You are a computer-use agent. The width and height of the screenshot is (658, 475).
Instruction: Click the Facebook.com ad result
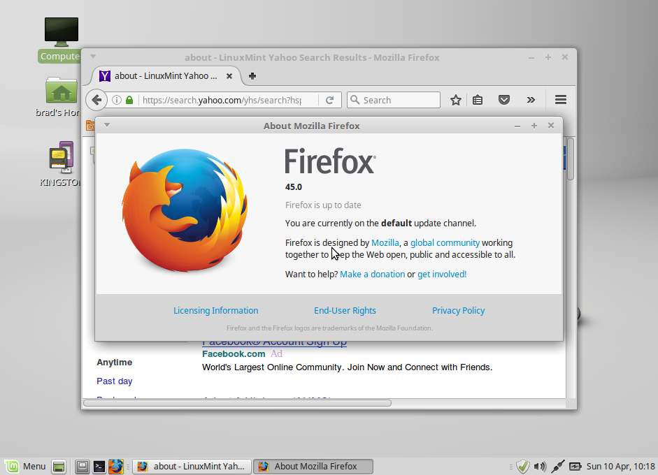234,354
